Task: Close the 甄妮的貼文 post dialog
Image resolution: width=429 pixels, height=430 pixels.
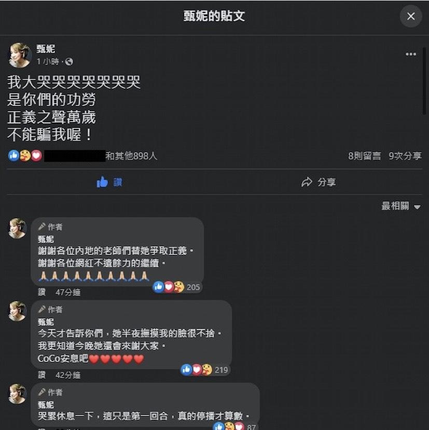Action: point(411,16)
